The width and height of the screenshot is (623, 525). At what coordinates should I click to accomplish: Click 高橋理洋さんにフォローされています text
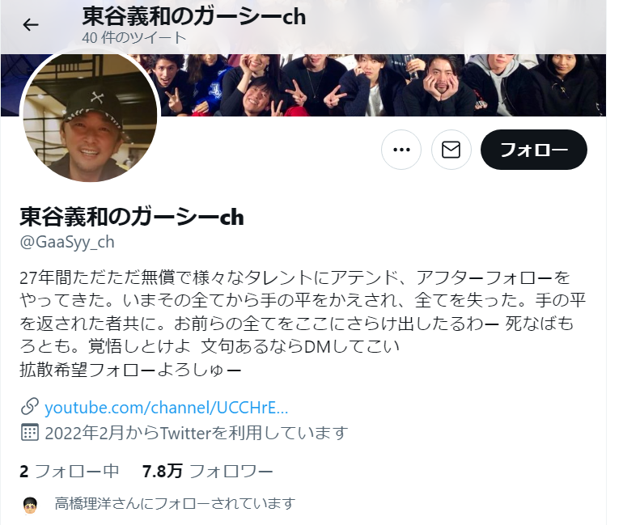coord(175,503)
